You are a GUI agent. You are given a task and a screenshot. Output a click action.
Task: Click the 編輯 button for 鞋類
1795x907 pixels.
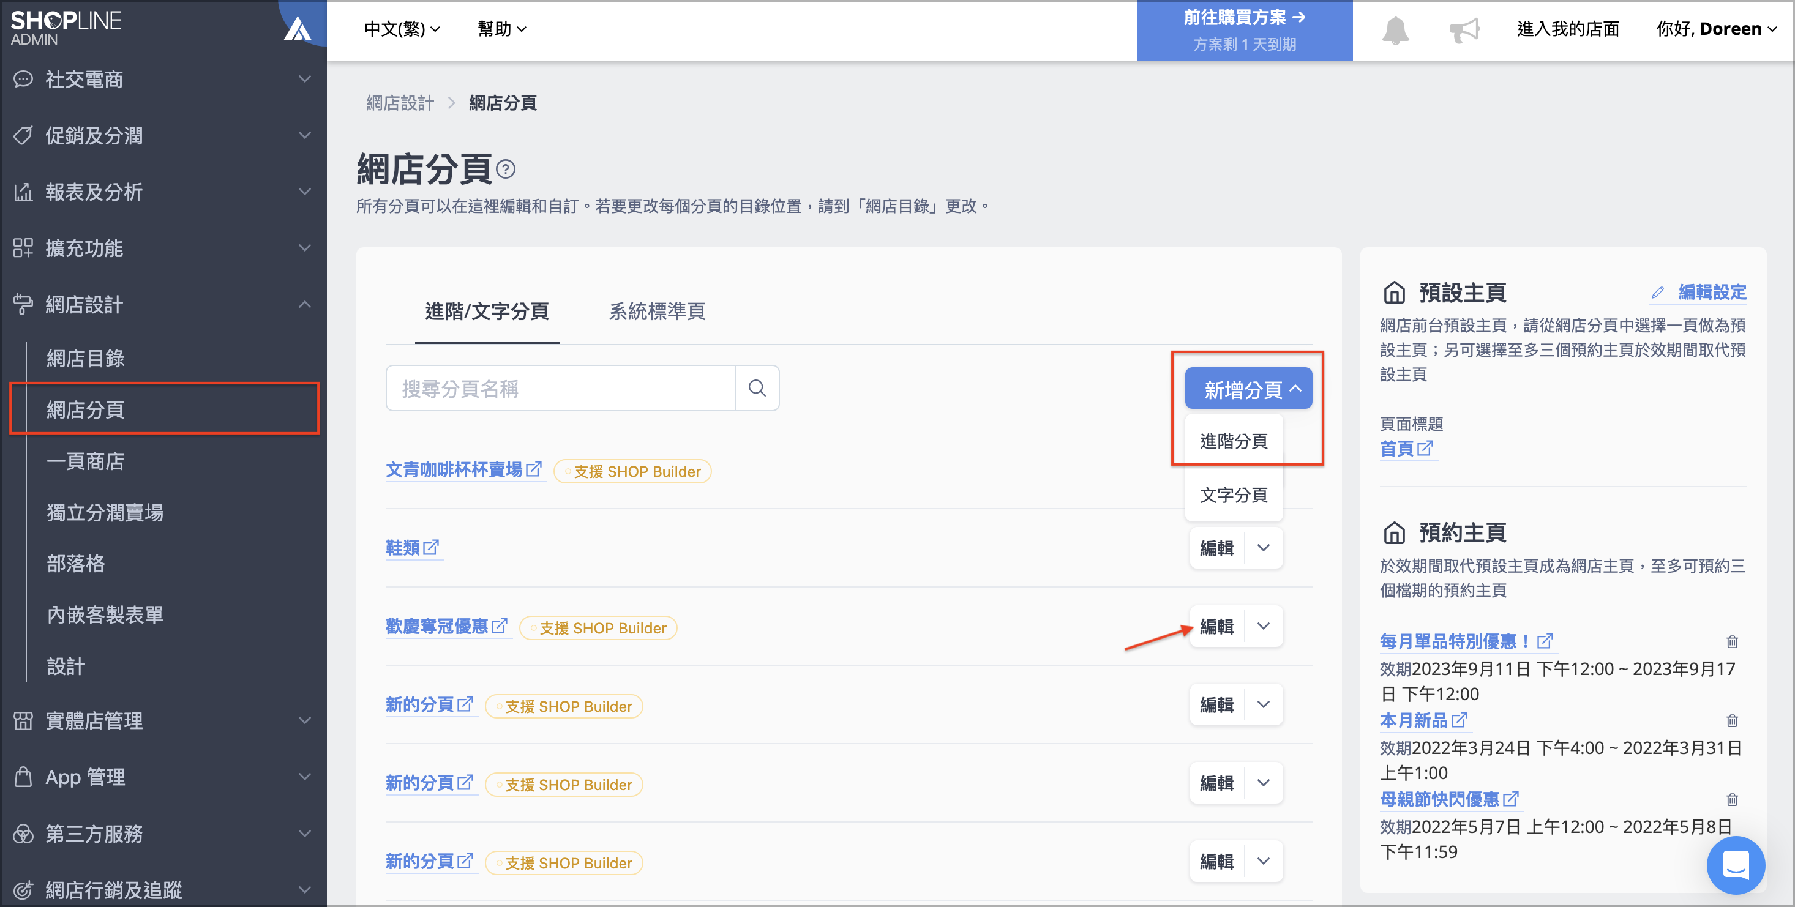1216,548
